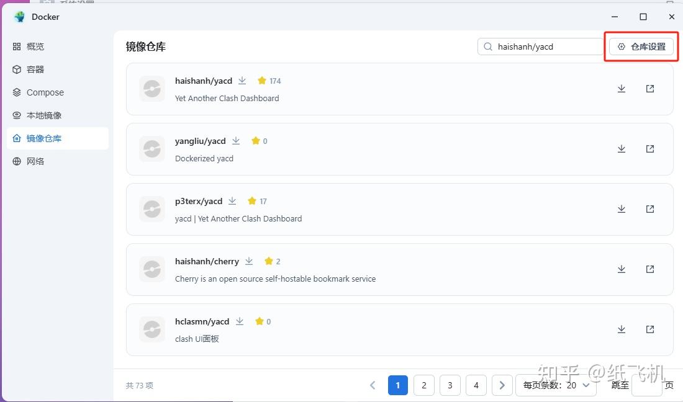Viewport: 683px width, 402px height.
Task: Open 仓库设置 repository settings
Action: point(641,46)
